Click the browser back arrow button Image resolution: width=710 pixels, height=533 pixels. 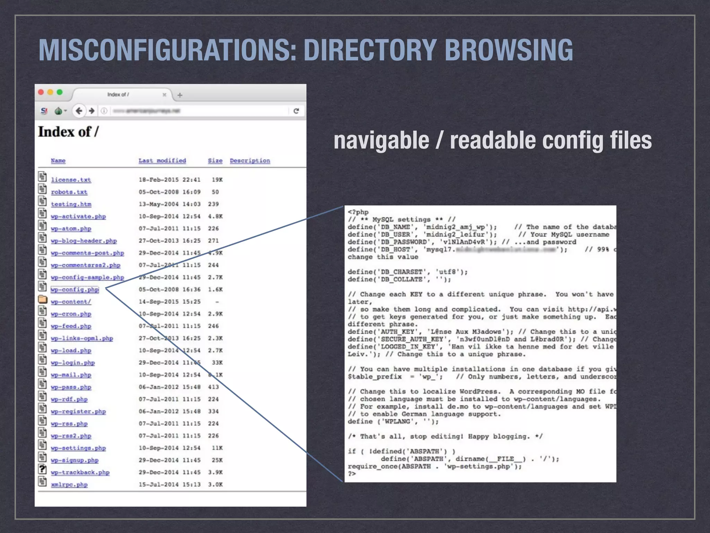click(x=79, y=111)
